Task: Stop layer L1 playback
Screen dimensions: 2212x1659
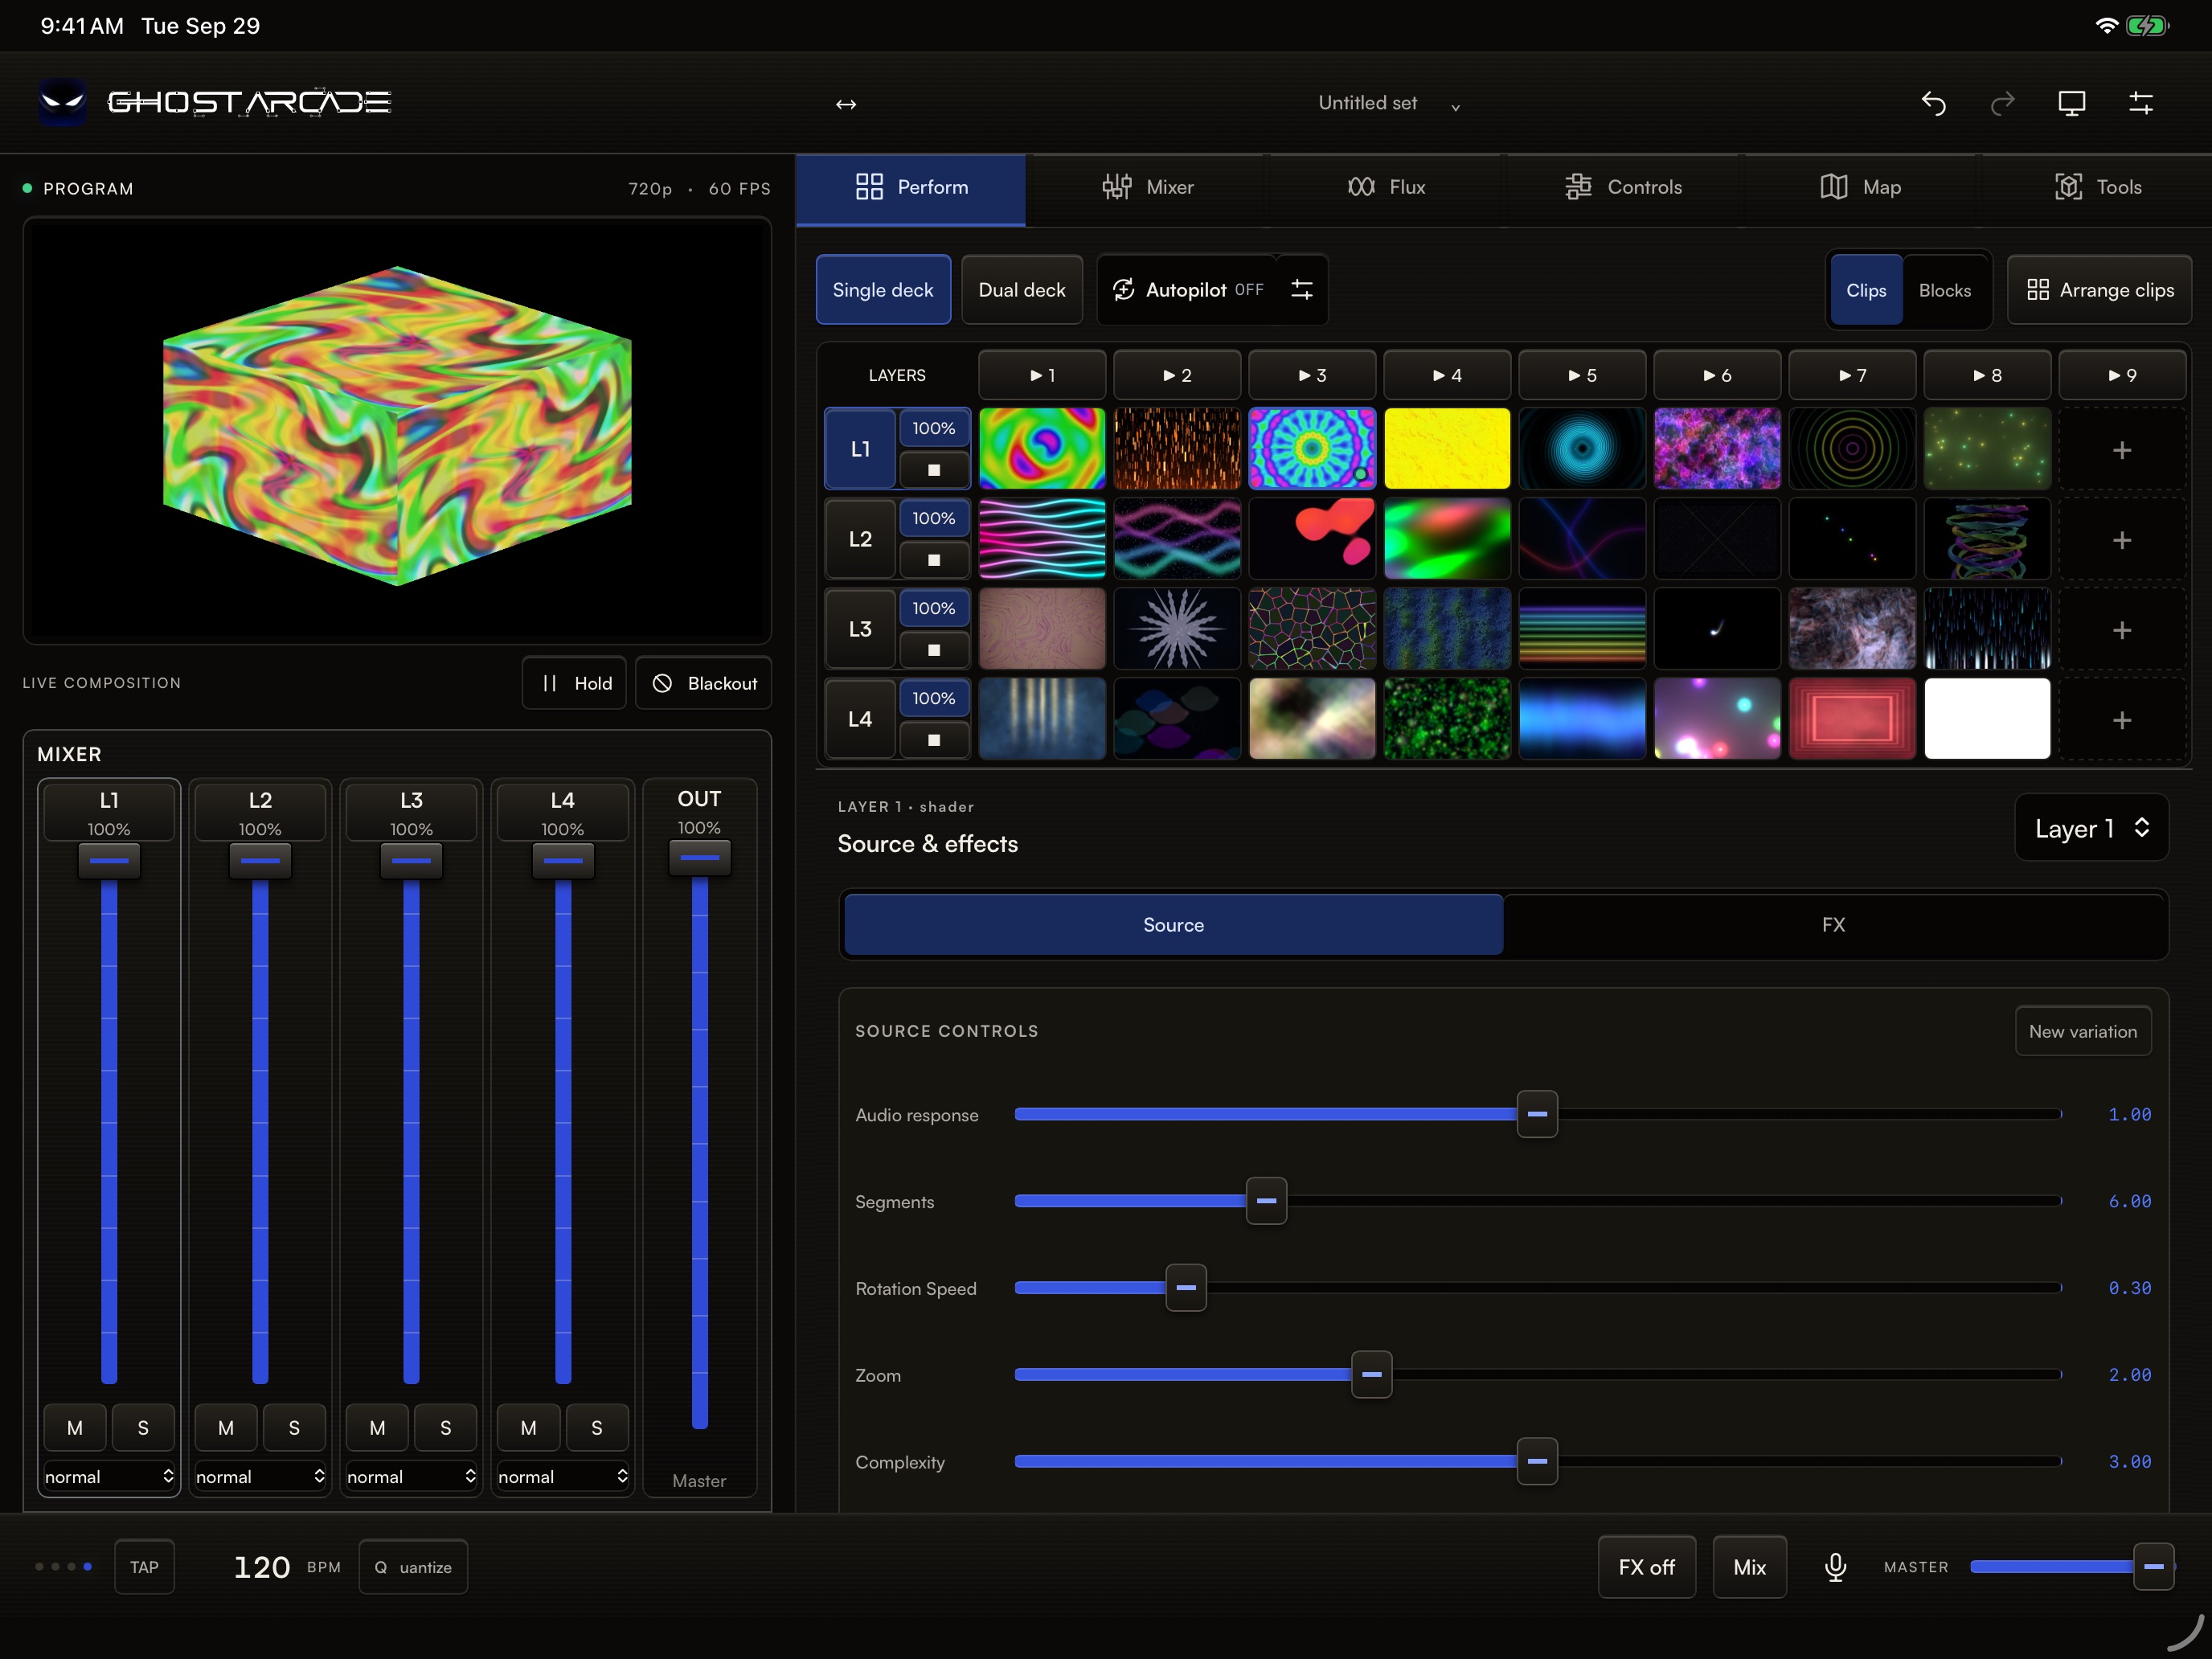Action: pyautogui.click(x=934, y=470)
